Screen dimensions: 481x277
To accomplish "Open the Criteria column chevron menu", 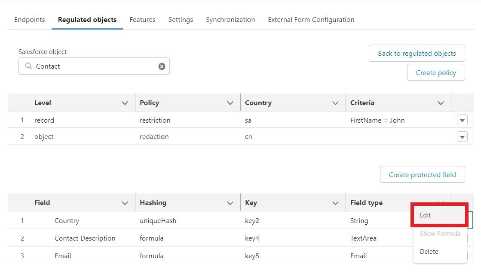I will click(x=441, y=103).
